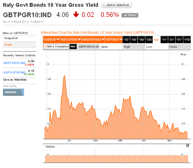Screen dimensions: 193x168
Task: Select the 3M time range
Action: tap(149, 40)
